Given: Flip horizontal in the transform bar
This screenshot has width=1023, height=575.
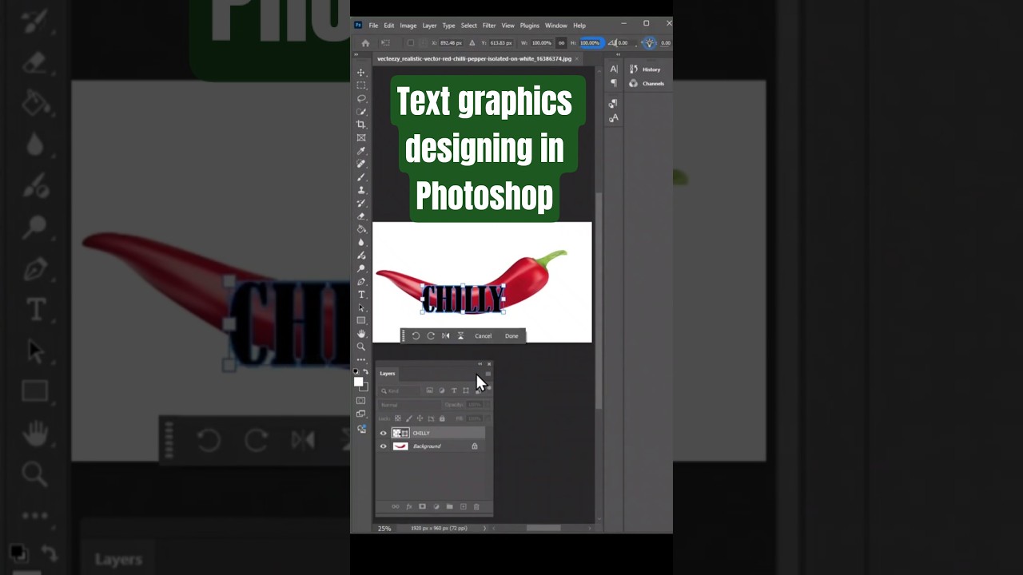Looking at the screenshot, I should [x=446, y=335].
